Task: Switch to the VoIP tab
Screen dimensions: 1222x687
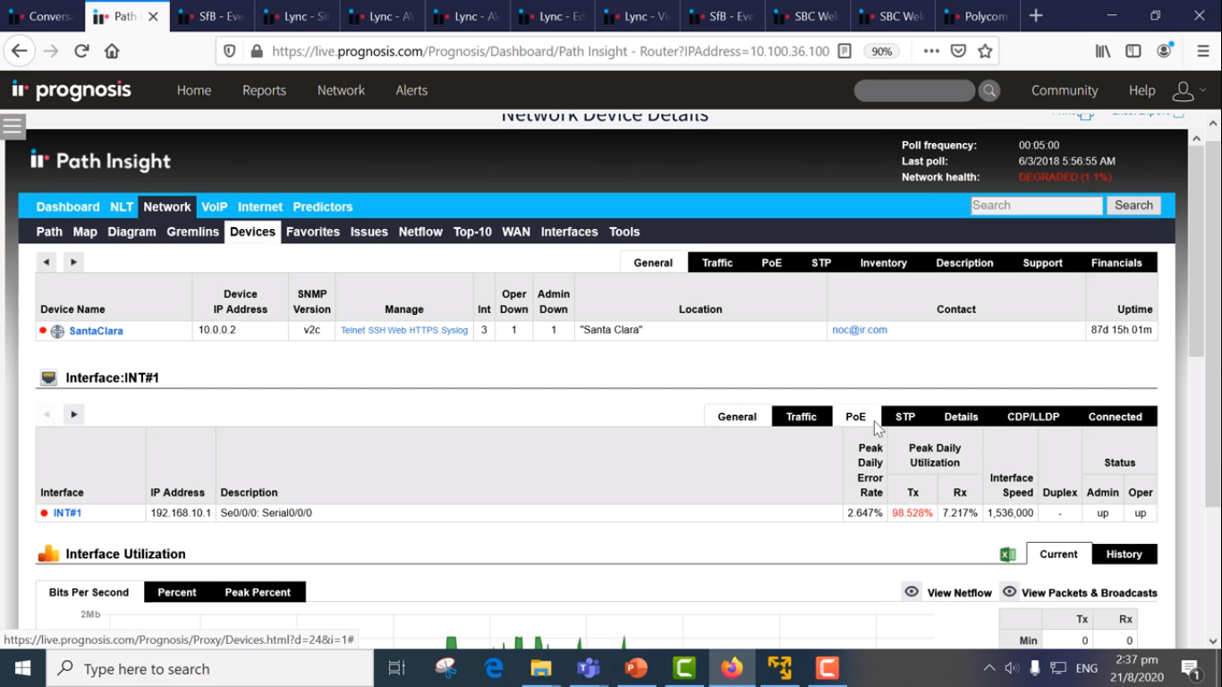Action: [214, 207]
